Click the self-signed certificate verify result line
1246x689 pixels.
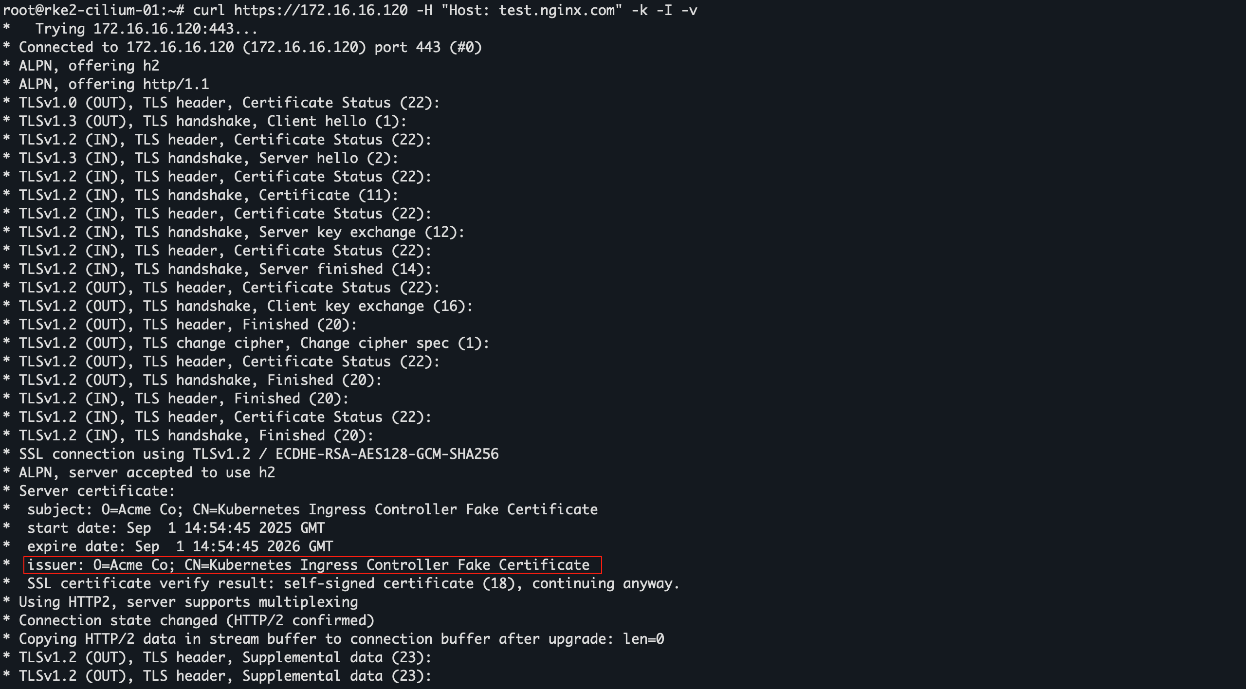pyautogui.click(x=353, y=583)
